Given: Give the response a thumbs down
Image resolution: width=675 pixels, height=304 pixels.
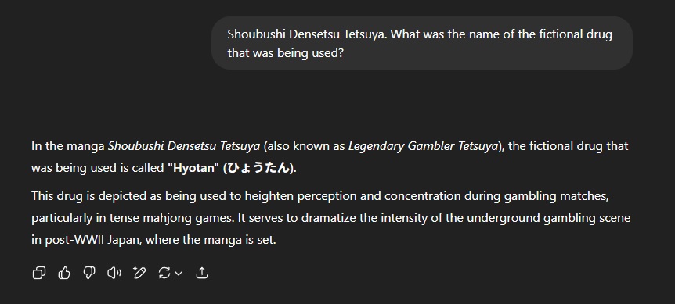Looking at the screenshot, I should pos(89,273).
